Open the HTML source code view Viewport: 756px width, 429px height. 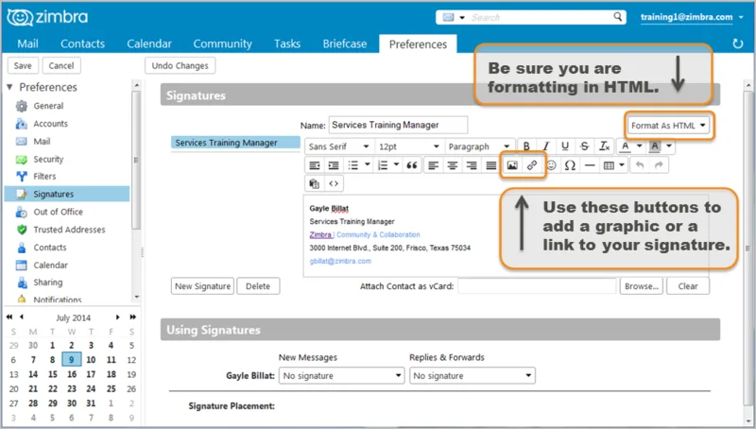pyautogui.click(x=334, y=183)
